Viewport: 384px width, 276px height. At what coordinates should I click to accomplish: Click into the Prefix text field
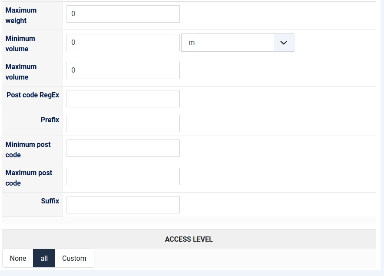point(123,123)
